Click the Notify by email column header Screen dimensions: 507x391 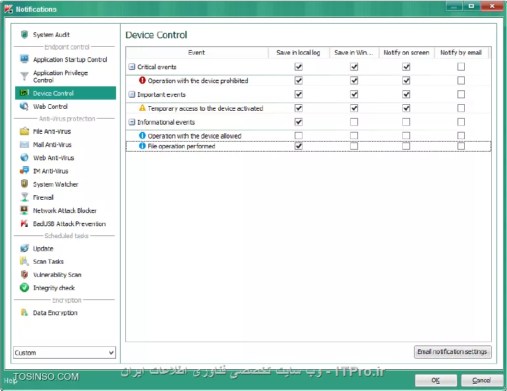(461, 52)
